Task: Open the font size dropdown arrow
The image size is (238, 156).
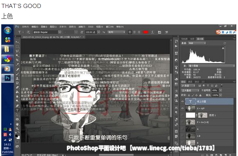Action: [99, 32]
